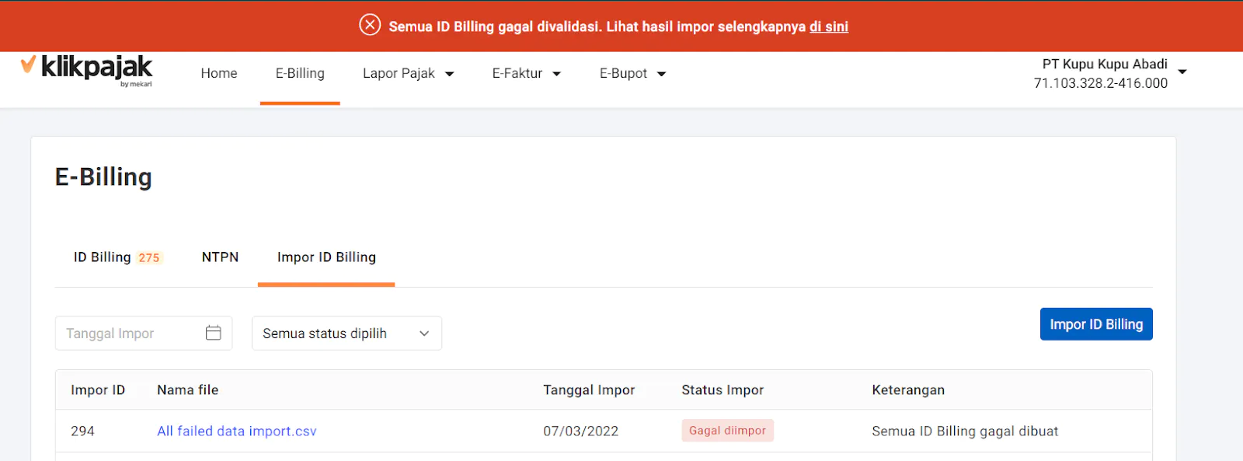Go to Home menu
1243x461 pixels.
click(x=219, y=73)
